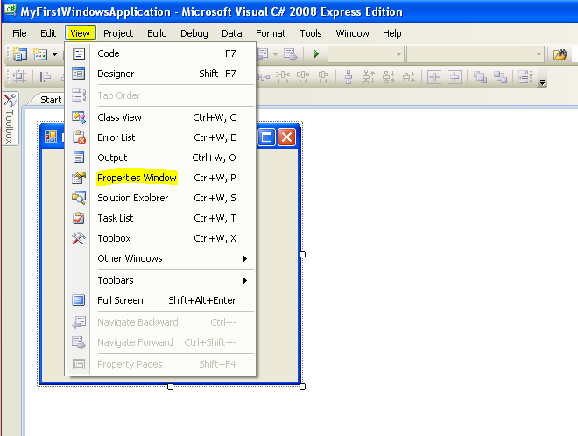Click the Solution Explorer icon

click(79, 198)
